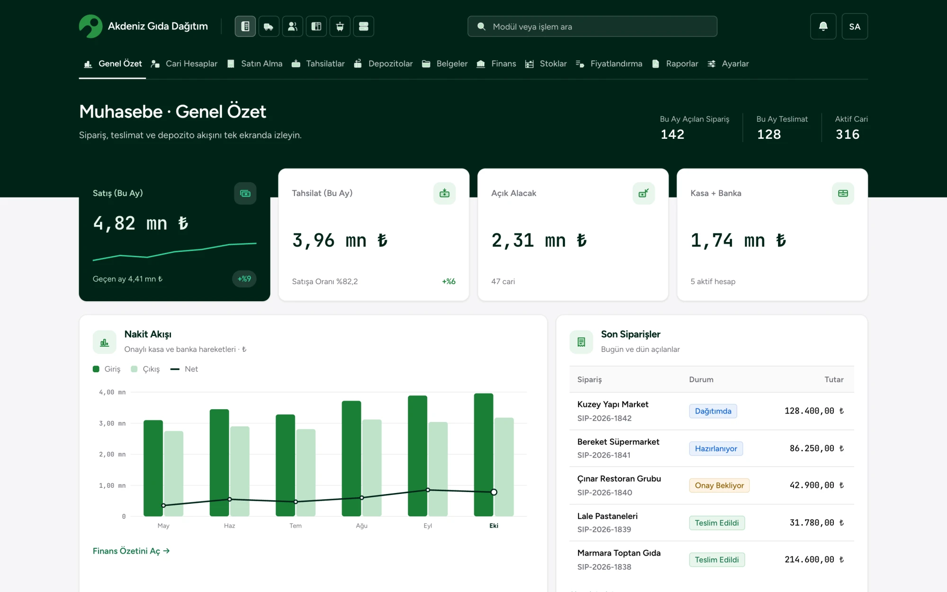Switch to the Fiyatlandırma tab
947x592 pixels.
pos(609,64)
